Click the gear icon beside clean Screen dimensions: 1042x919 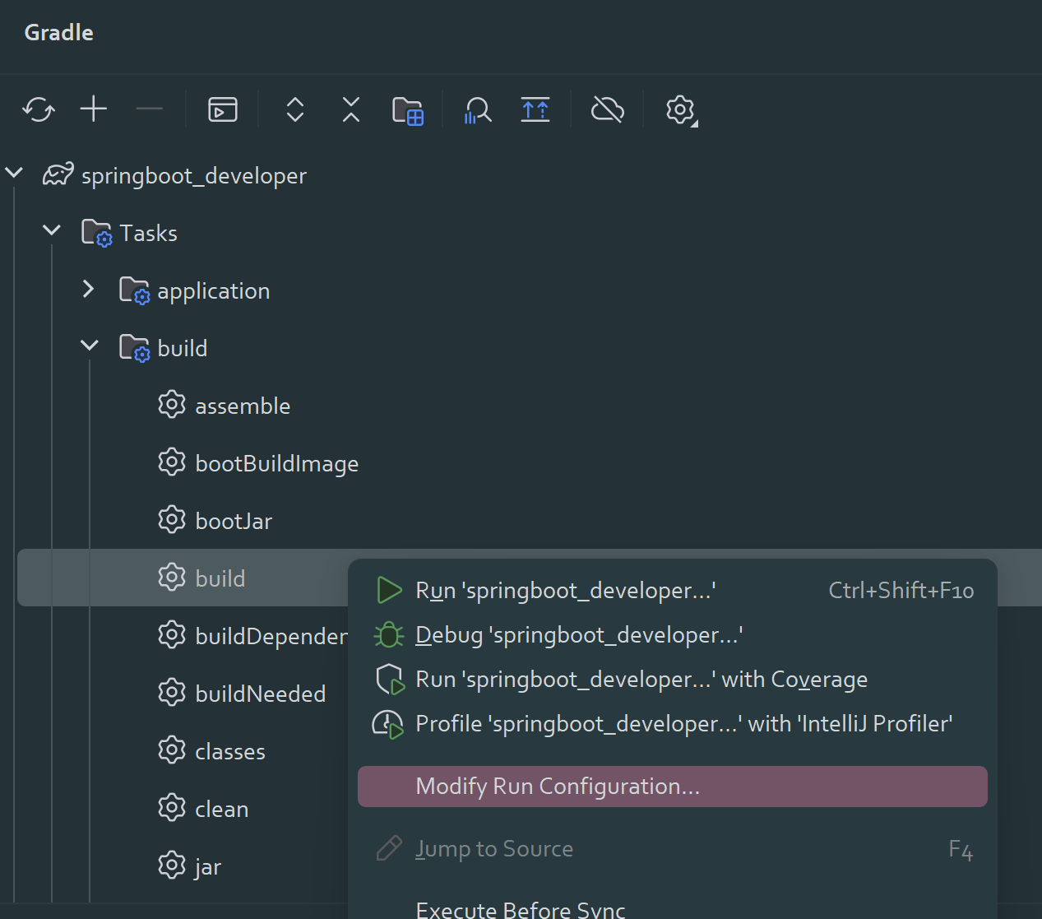(x=172, y=807)
